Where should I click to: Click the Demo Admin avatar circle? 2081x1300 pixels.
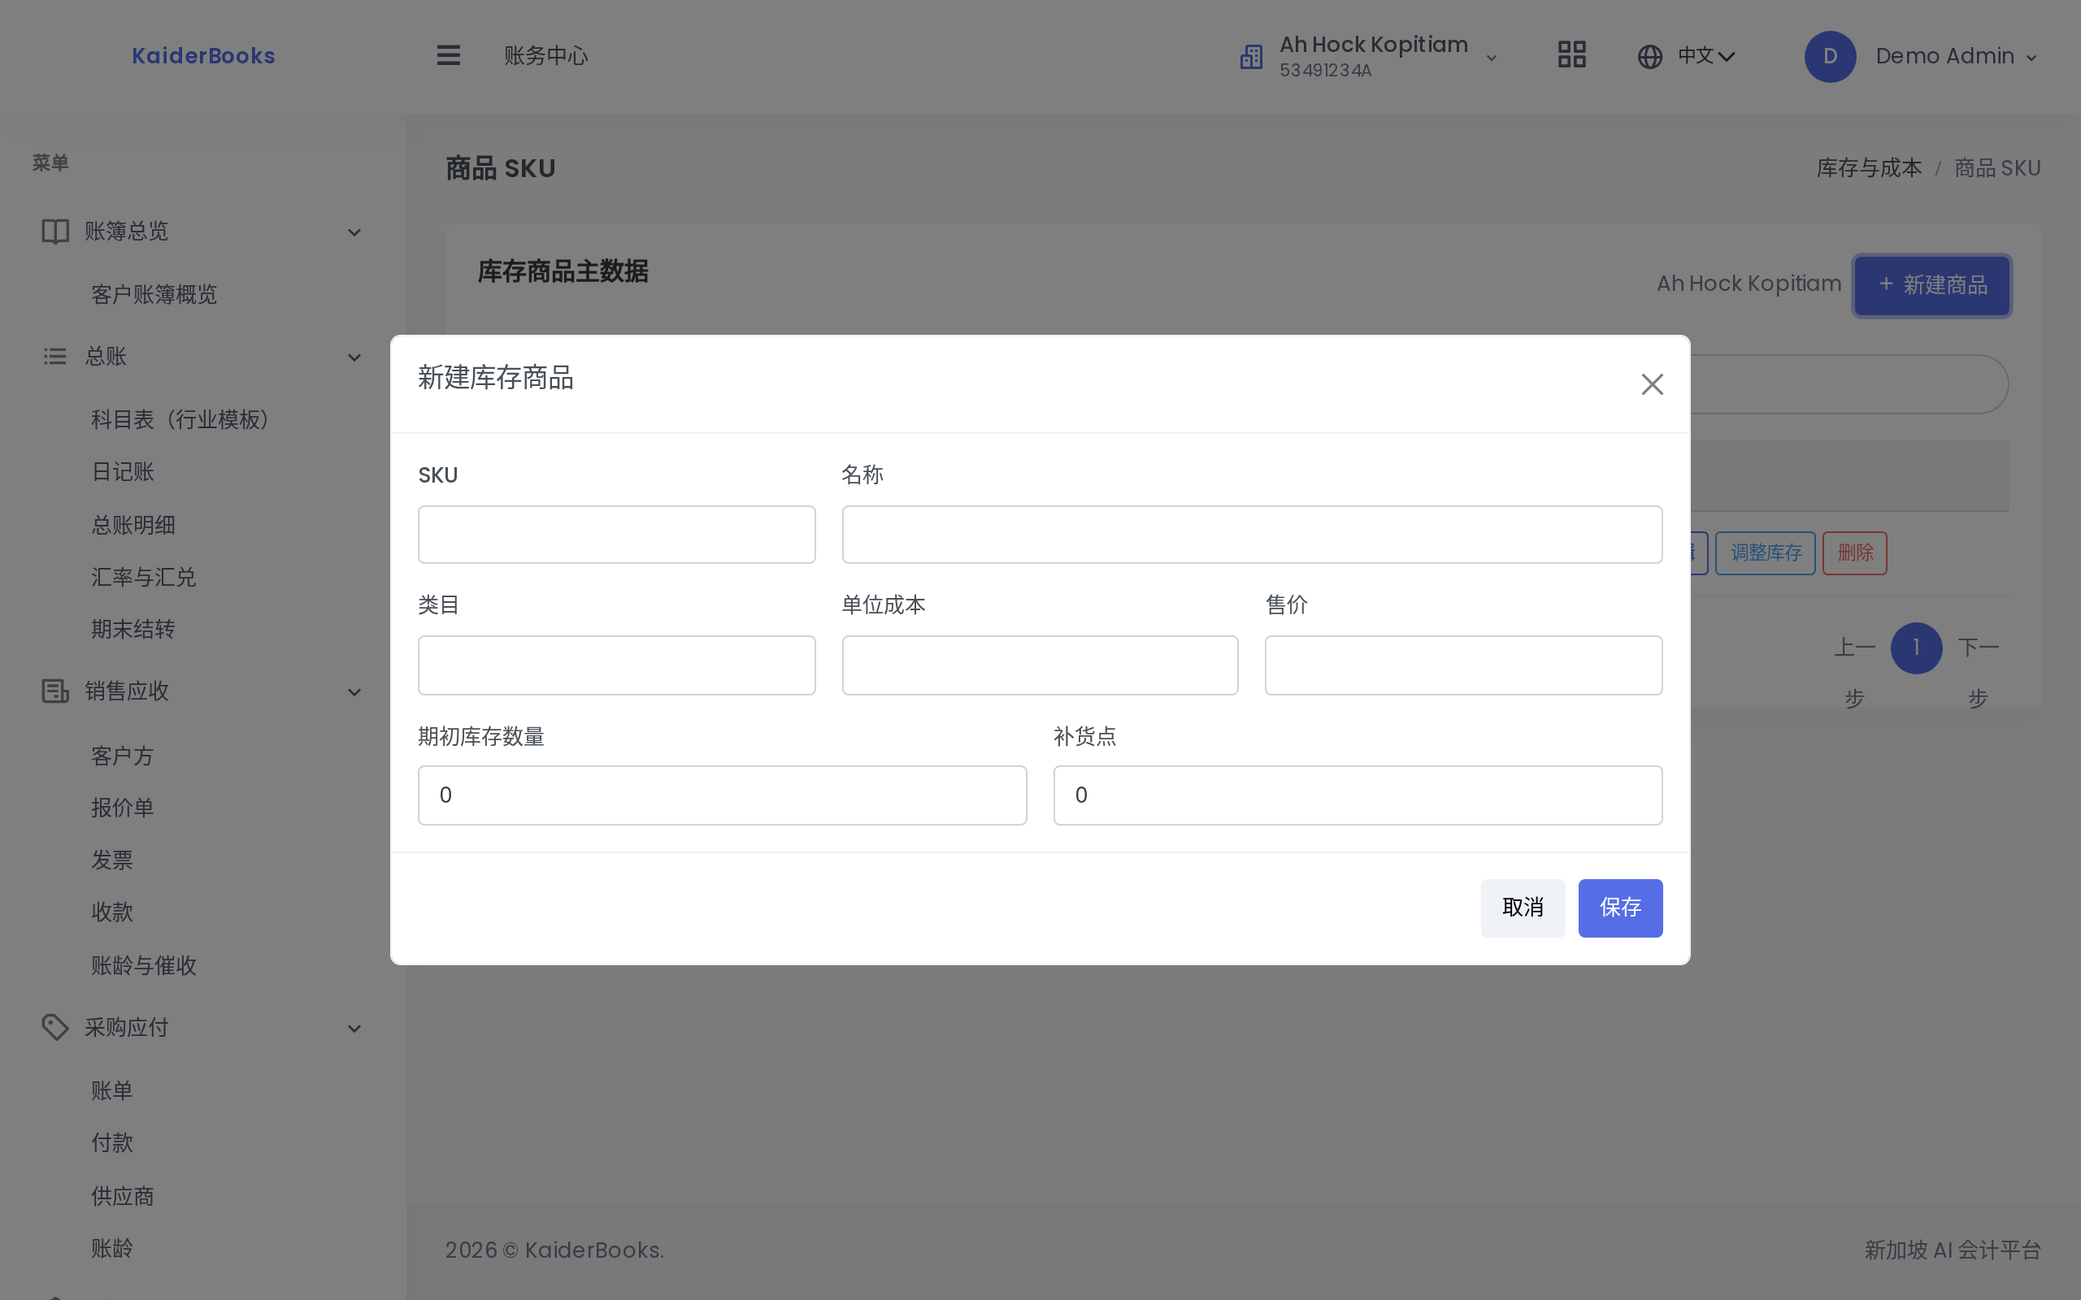click(1829, 57)
